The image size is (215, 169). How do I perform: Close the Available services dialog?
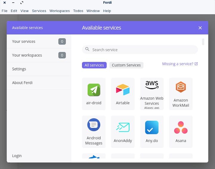pyautogui.click(x=200, y=28)
